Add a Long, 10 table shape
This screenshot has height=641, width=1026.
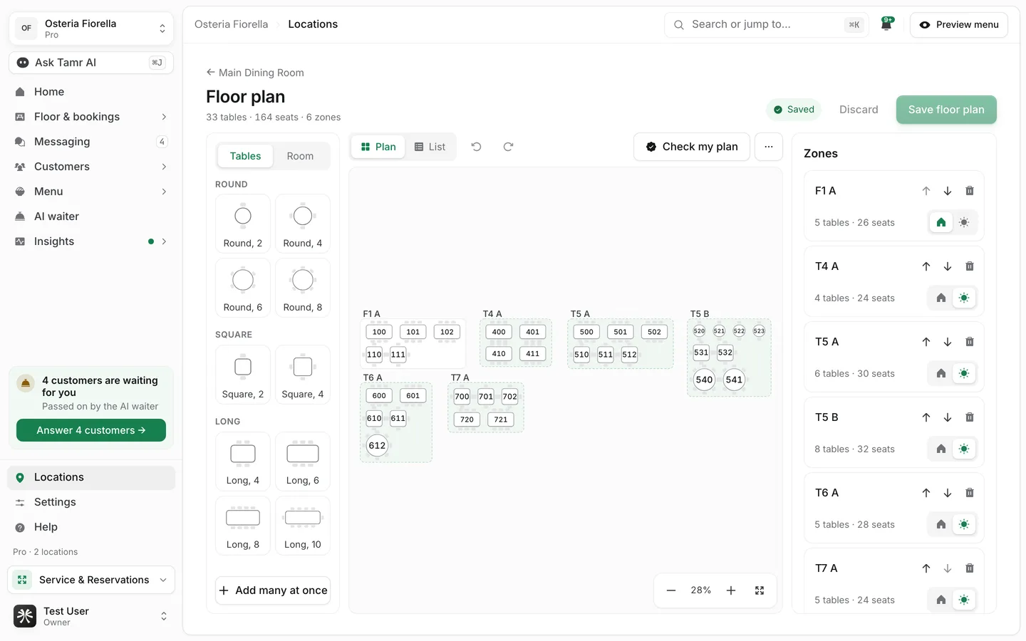coord(303,526)
